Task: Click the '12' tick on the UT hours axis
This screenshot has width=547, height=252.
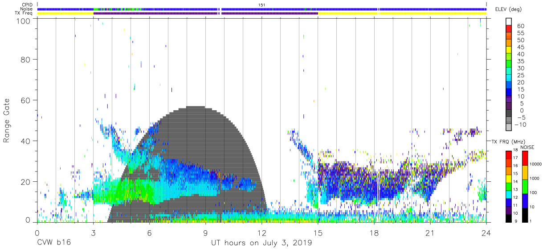Action: [x=261, y=232]
